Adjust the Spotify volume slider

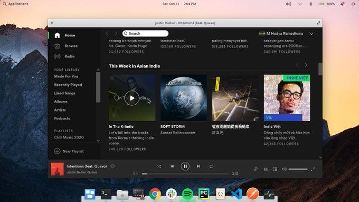[x=298, y=169]
